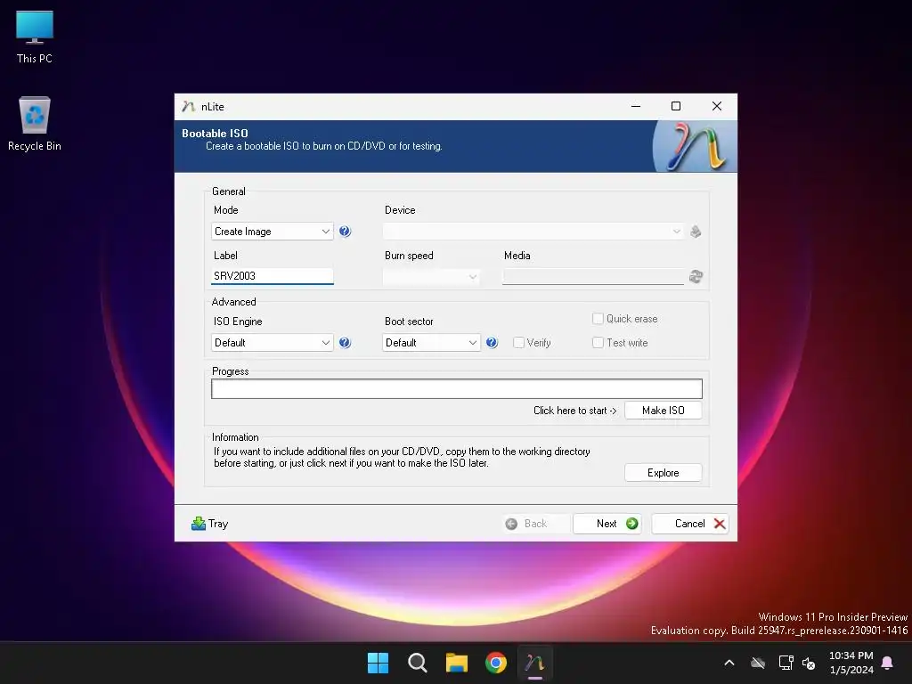Toggle the Test write checkbox

point(598,343)
